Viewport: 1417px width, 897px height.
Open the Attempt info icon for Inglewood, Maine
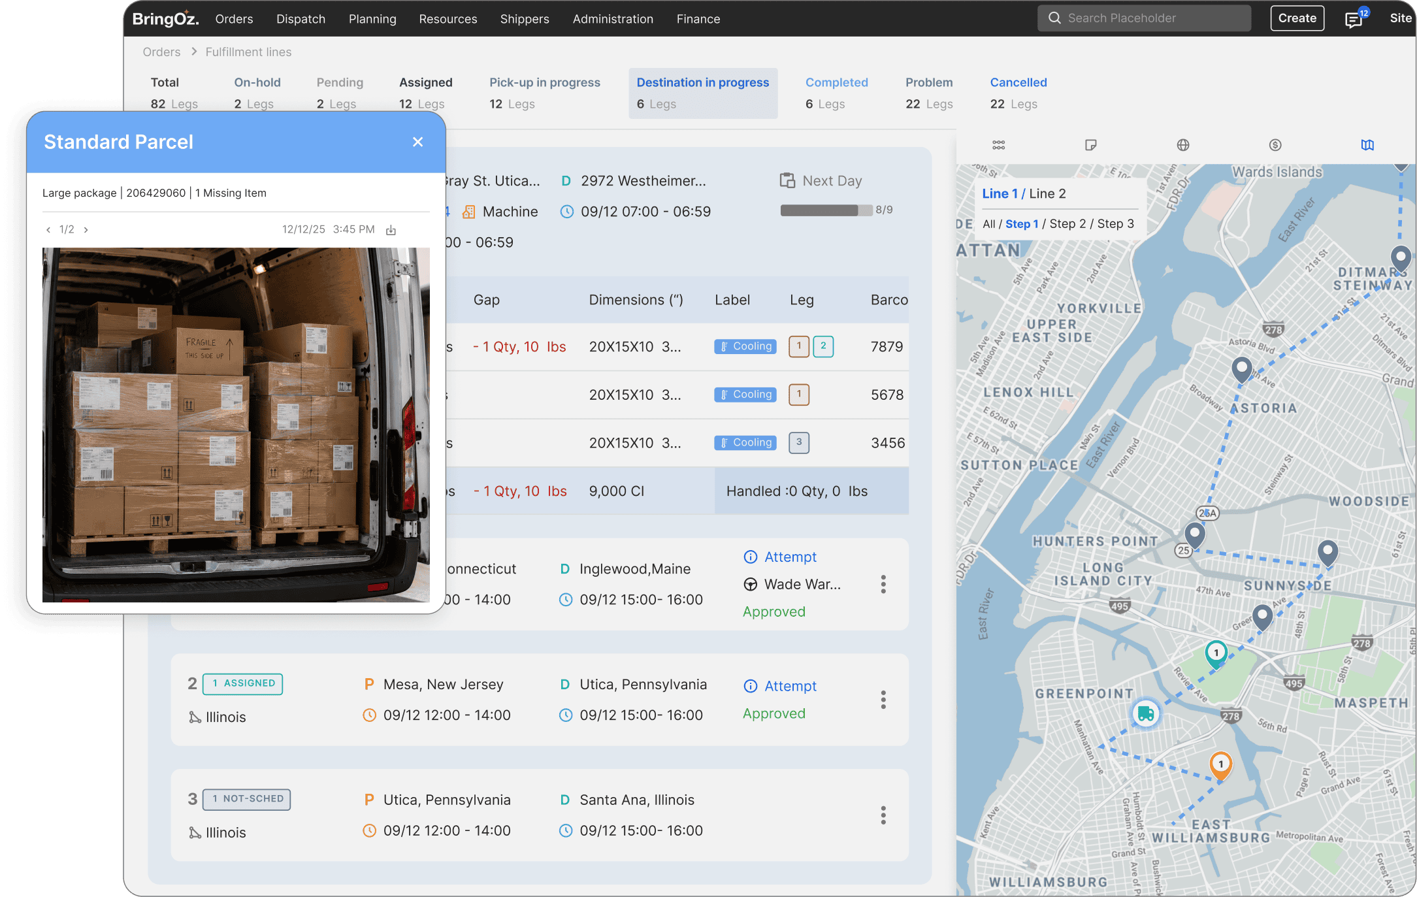pyautogui.click(x=751, y=557)
